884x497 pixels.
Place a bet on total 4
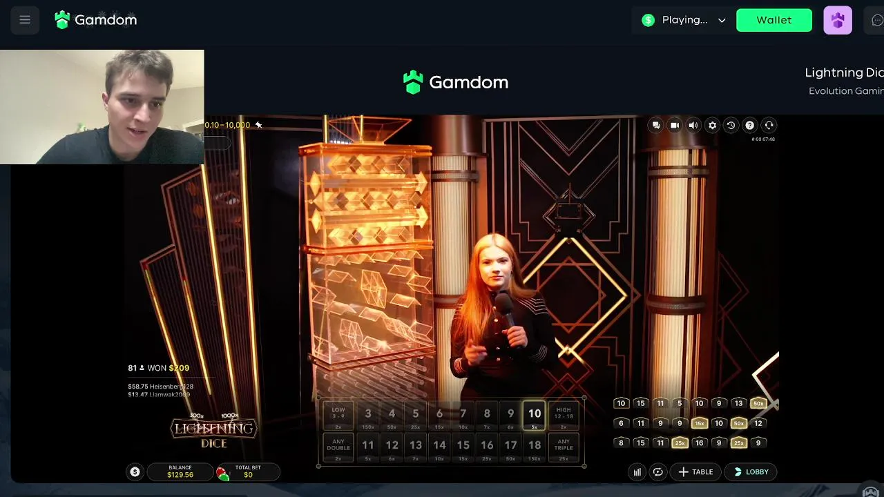(x=392, y=416)
